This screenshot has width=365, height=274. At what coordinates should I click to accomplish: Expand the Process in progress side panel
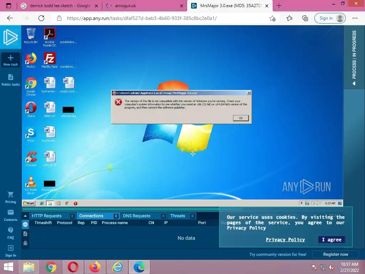[354, 57]
